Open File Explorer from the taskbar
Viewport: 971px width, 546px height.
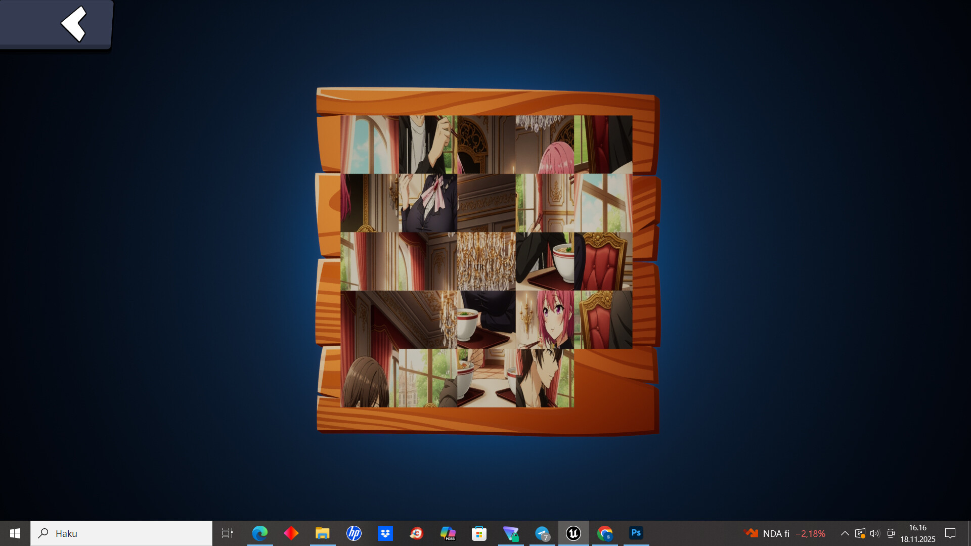pos(323,533)
